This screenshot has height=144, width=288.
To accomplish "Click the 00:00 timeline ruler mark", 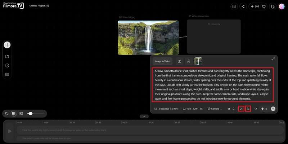I will click(20, 122).
